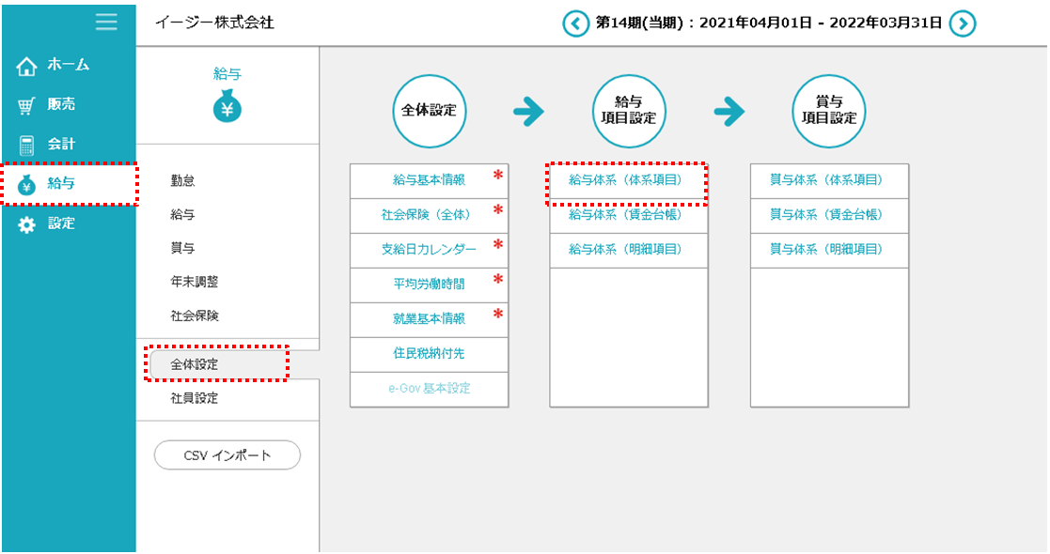Viewport: 1050px width, 554px height.
Task: Click the 給与 money bag icon in panel
Action: point(227,107)
